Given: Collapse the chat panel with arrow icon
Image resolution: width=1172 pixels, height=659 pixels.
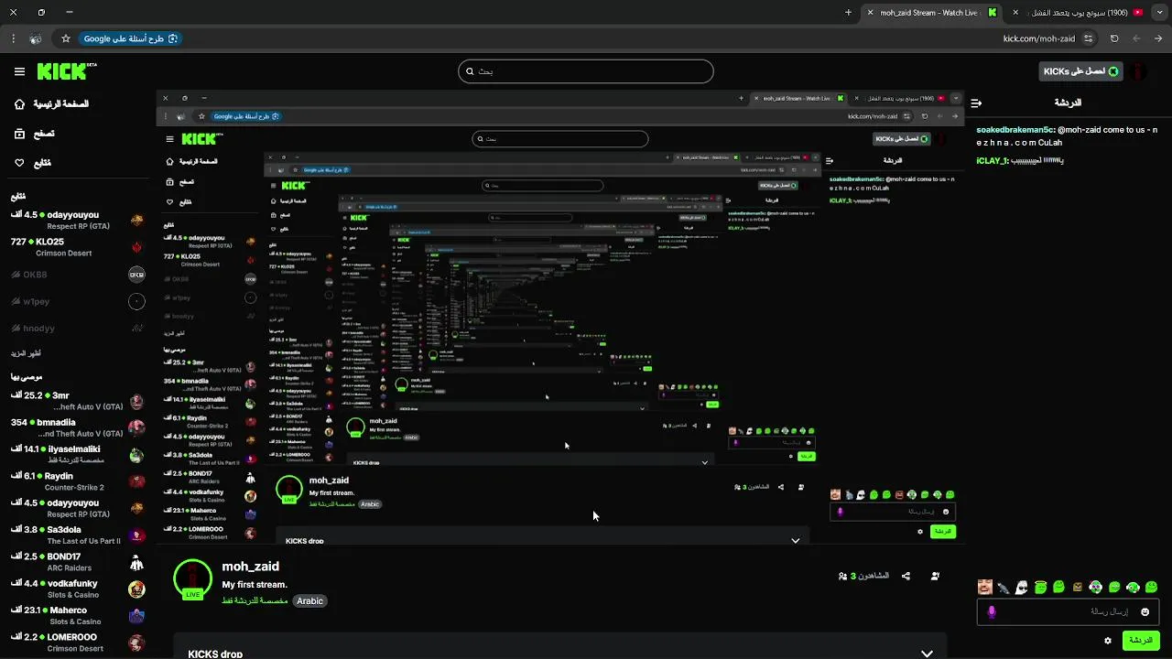Looking at the screenshot, I should [976, 103].
